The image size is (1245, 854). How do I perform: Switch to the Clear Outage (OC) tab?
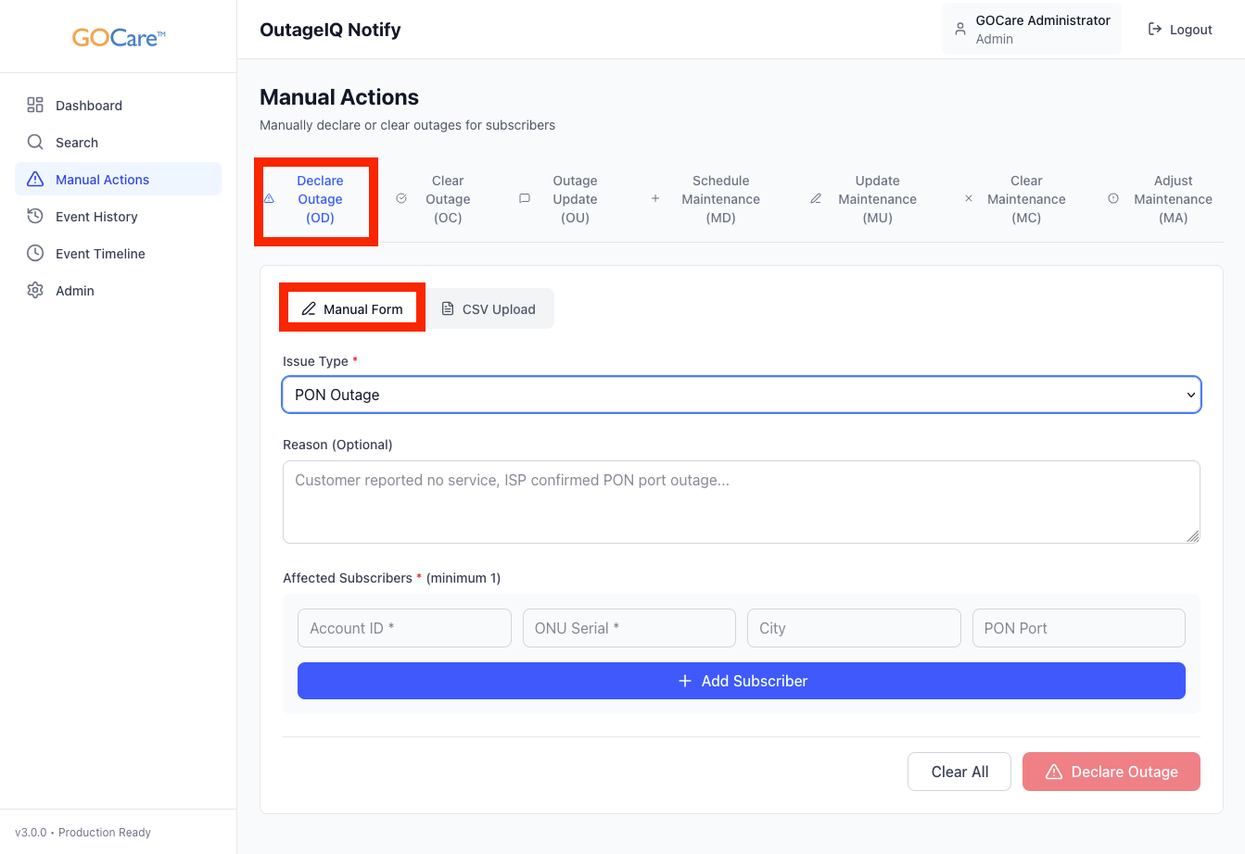click(447, 199)
